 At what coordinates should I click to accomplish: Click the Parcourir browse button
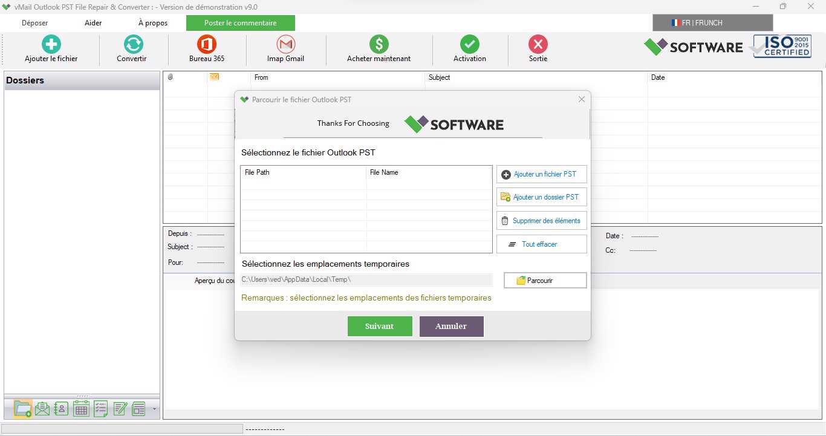pyautogui.click(x=545, y=281)
